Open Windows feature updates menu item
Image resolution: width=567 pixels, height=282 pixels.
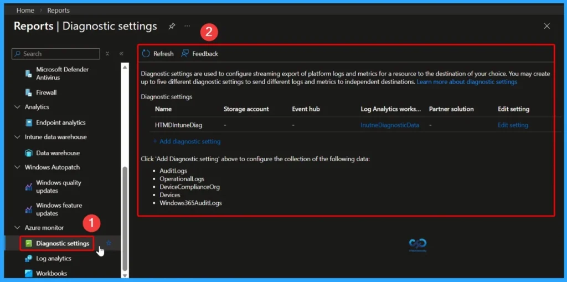tap(59, 209)
